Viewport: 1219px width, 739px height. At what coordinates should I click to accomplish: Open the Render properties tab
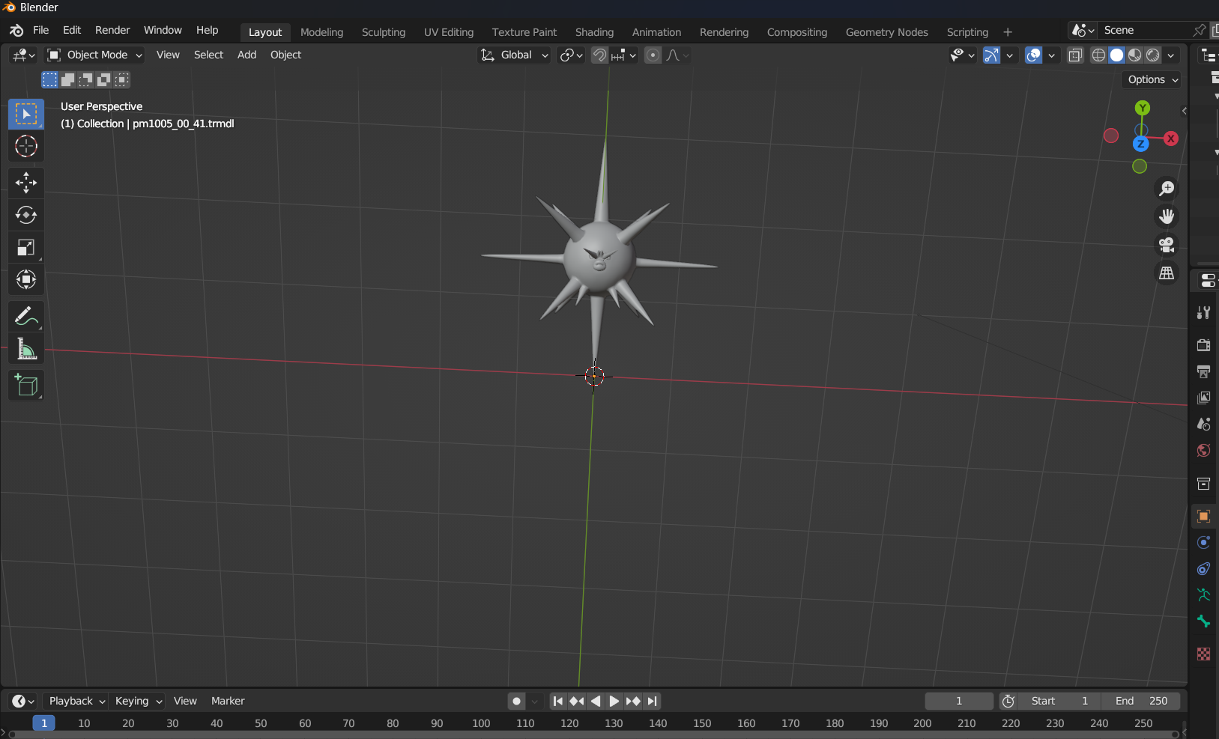coord(1204,345)
